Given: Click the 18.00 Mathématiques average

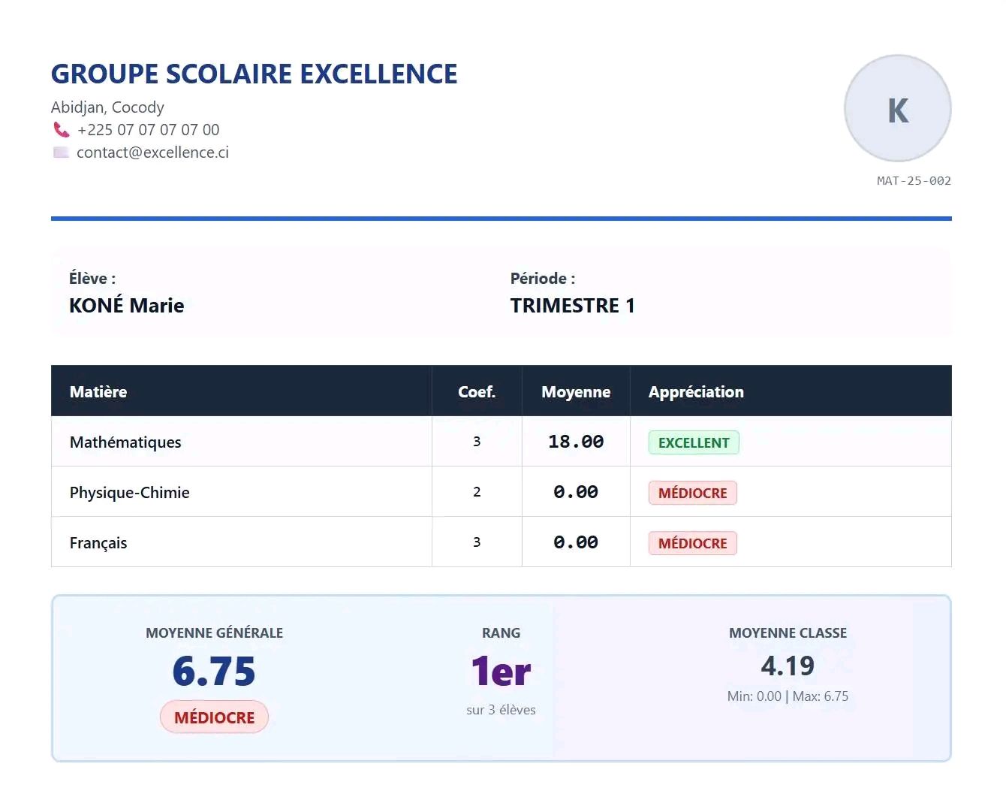Looking at the screenshot, I should 575,442.
